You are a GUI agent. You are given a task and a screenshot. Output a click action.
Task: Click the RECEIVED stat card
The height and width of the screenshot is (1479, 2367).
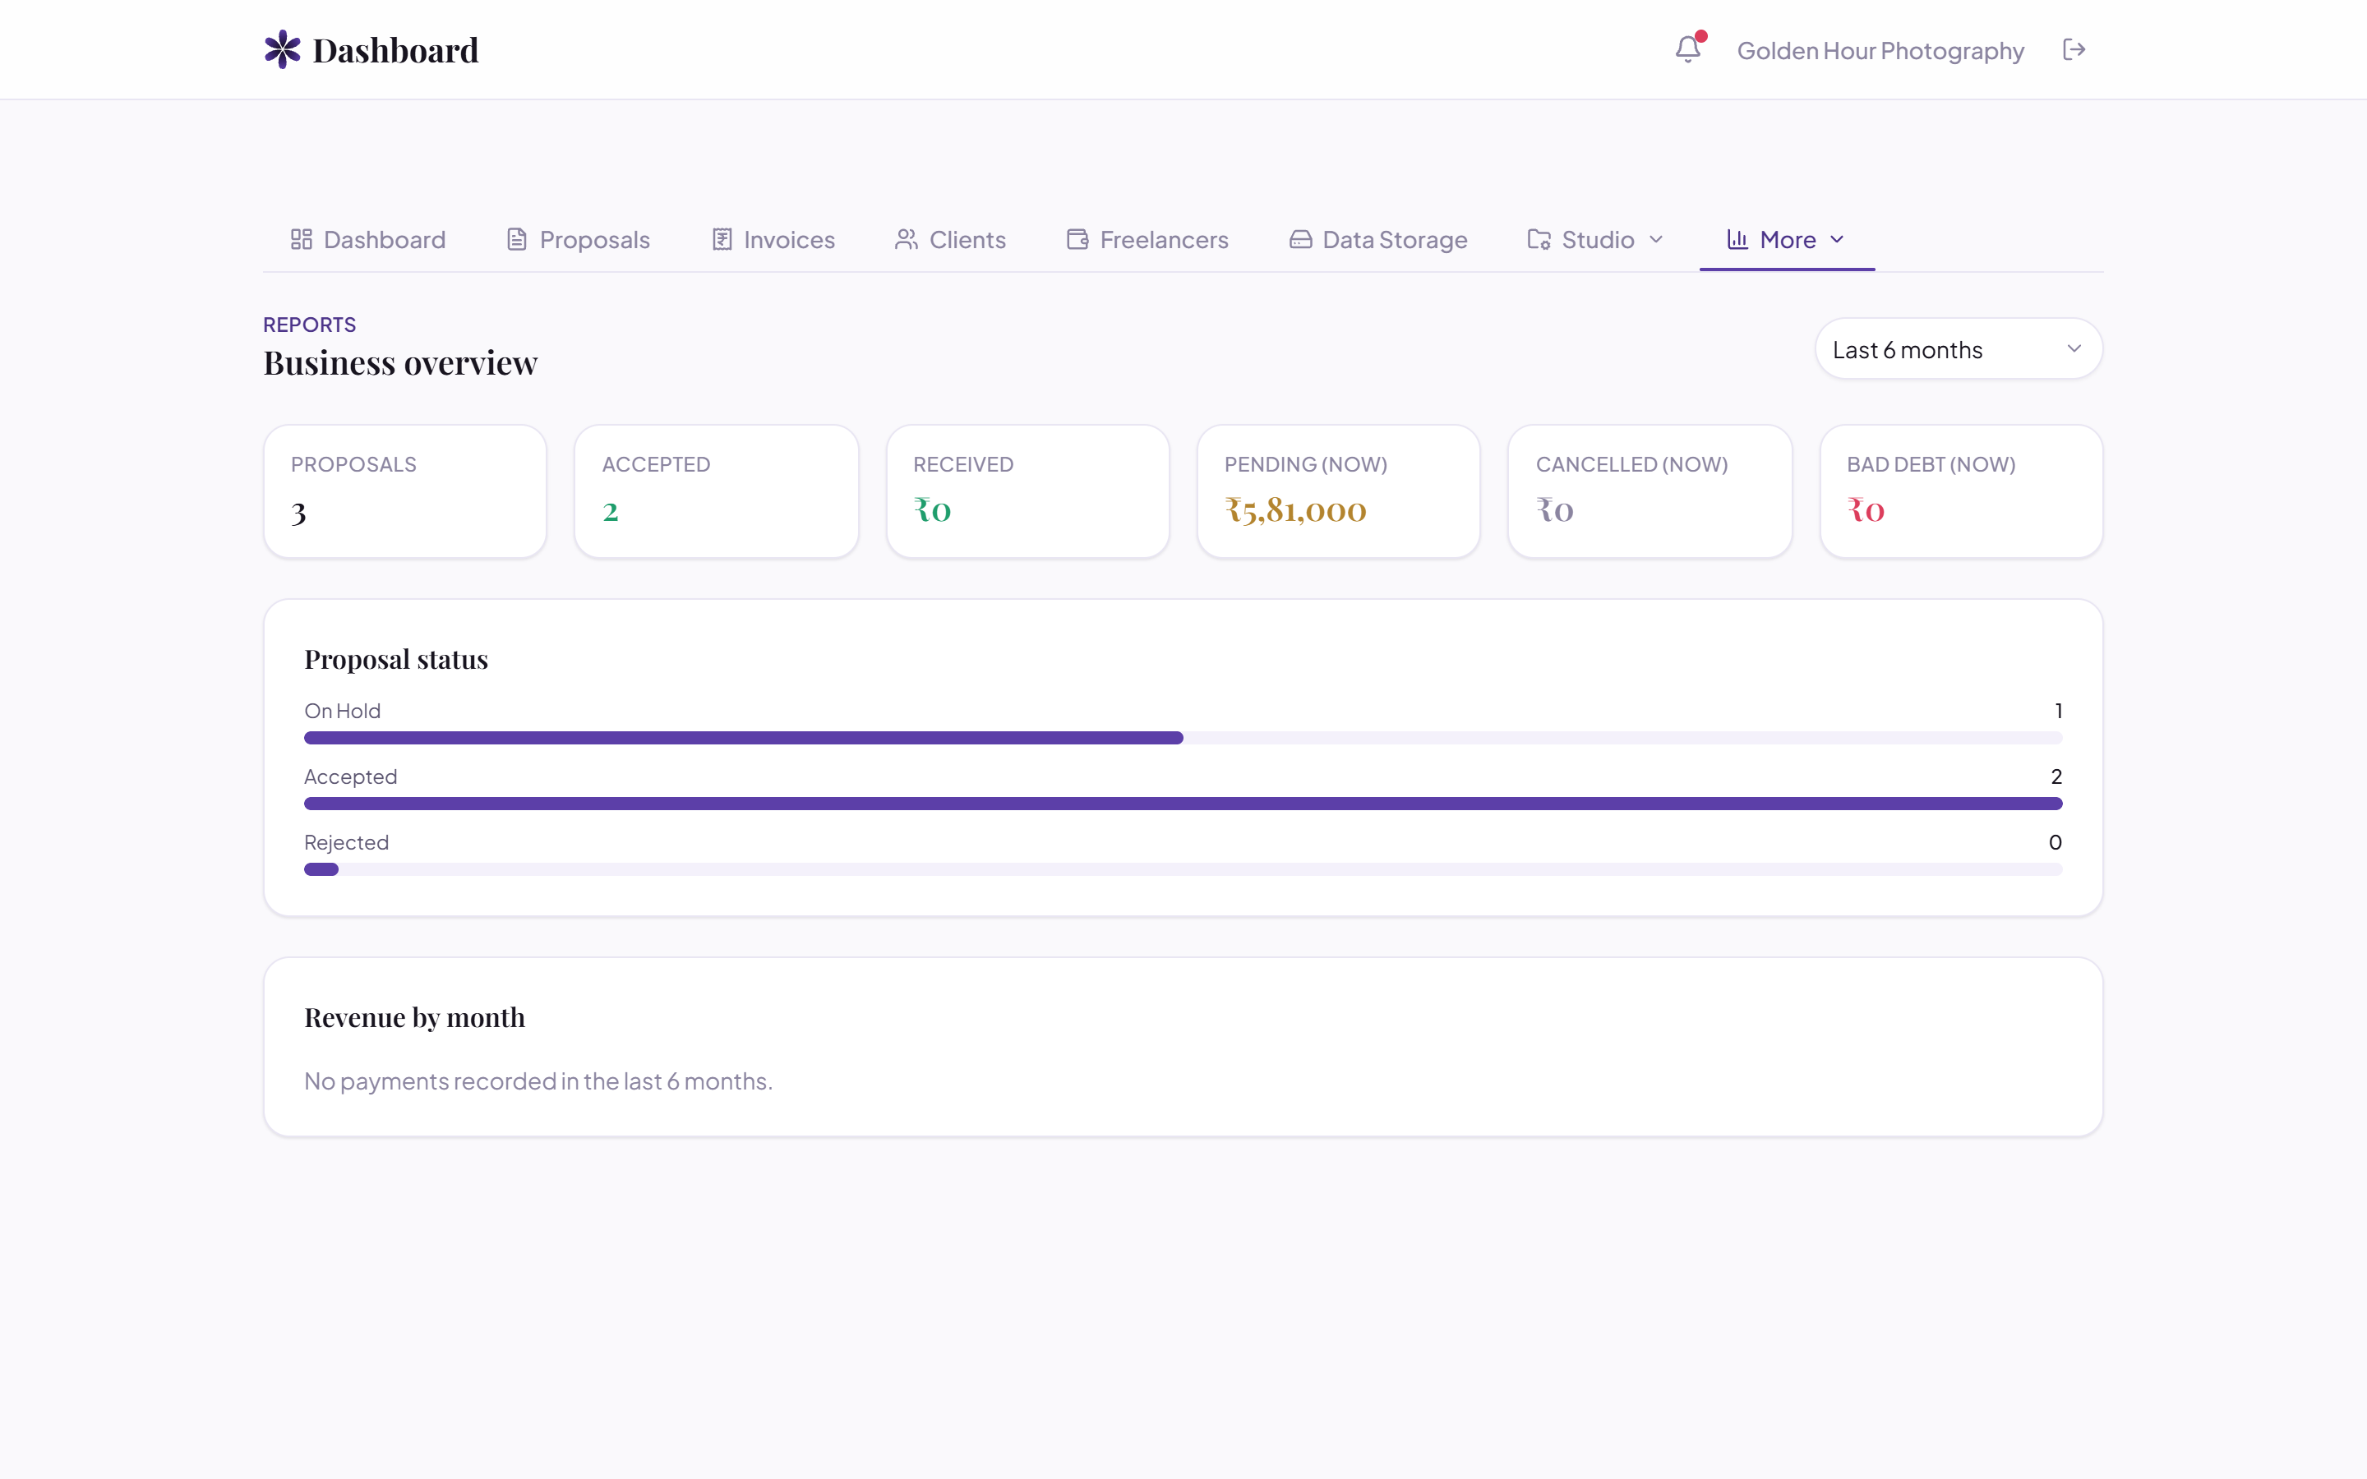coord(1027,491)
